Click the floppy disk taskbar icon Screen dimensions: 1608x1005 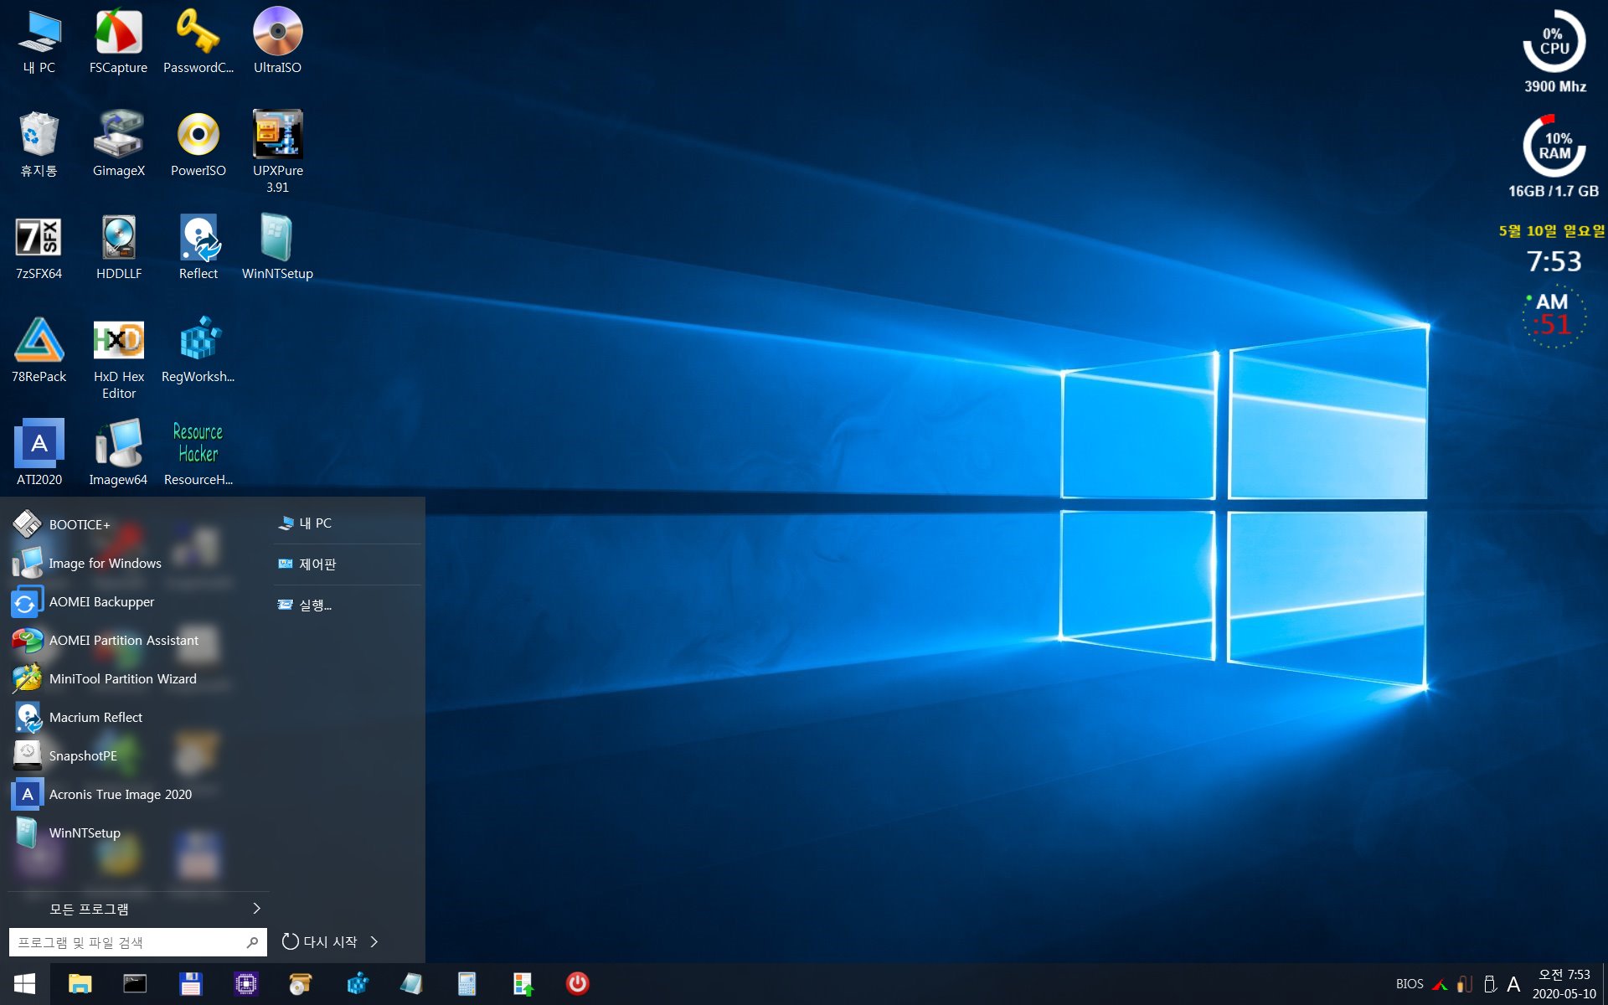point(191,984)
